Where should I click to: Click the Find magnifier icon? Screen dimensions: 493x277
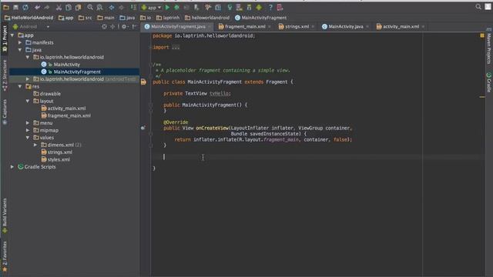(x=90, y=7)
